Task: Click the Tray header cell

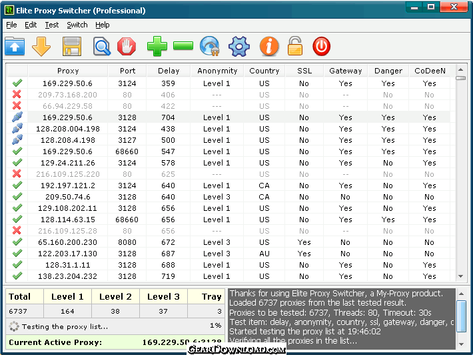Action: click(207, 297)
